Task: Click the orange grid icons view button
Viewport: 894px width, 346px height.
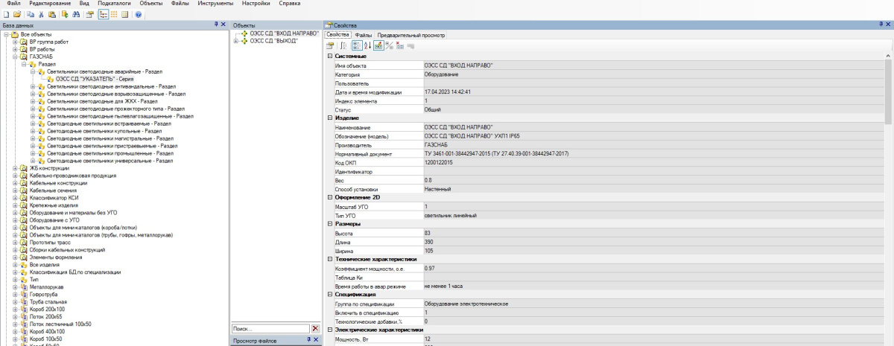Action: (x=114, y=14)
